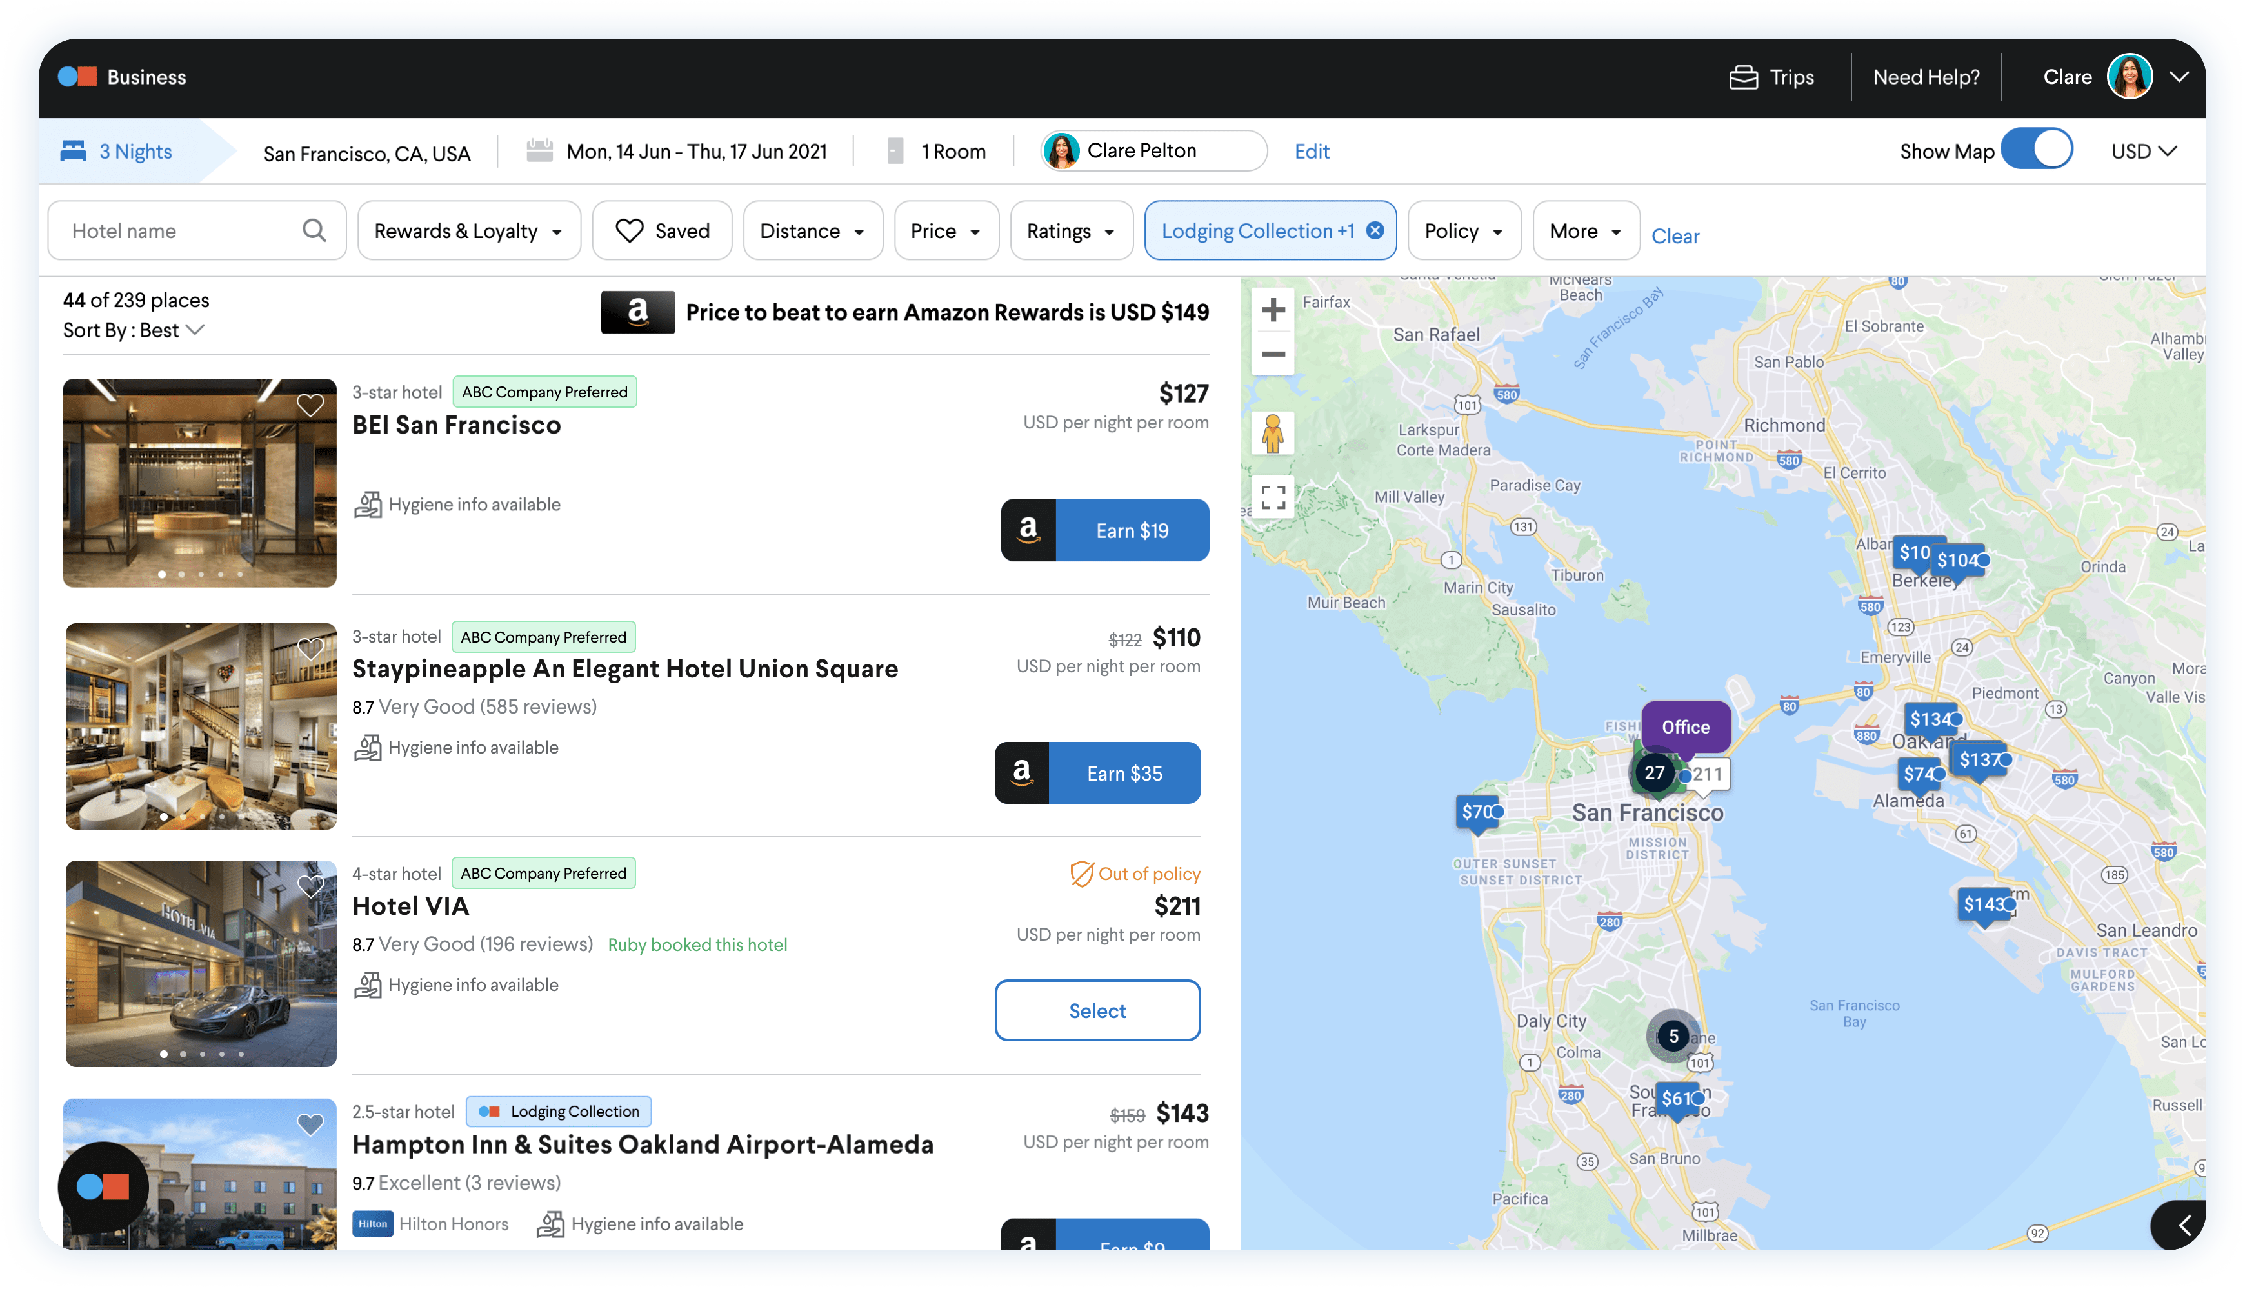Image resolution: width=2245 pixels, height=1289 pixels.
Task: Select Hotel VIA room
Action: (x=1097, y=1010)
